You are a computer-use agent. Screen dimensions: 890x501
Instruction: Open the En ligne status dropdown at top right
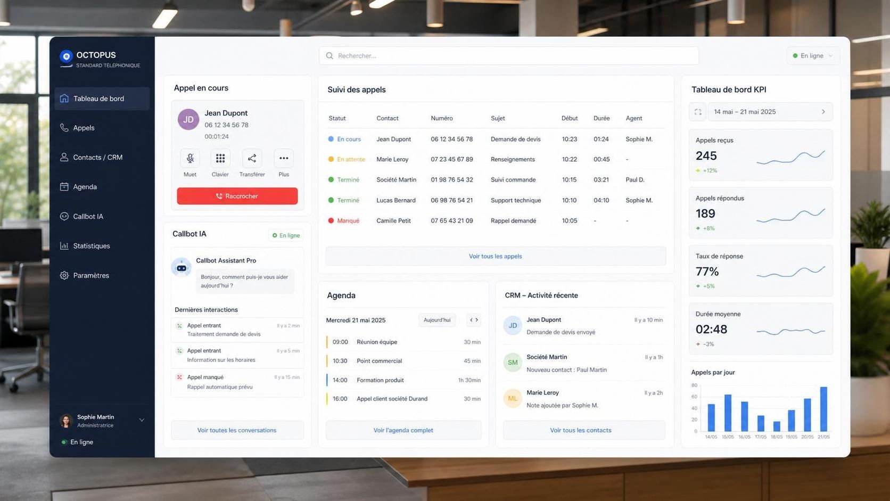tap(813, 56)
